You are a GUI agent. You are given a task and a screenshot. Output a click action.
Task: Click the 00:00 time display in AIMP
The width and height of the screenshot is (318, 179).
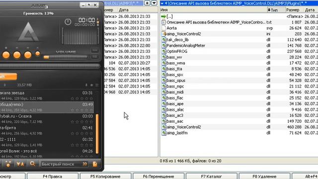(x=86, y=20)
